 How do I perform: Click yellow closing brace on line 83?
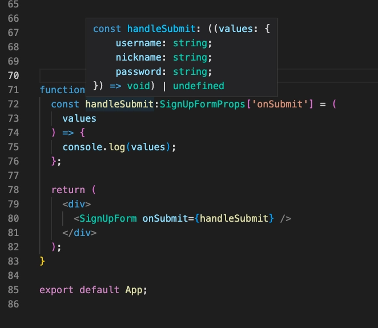(42, 261)
